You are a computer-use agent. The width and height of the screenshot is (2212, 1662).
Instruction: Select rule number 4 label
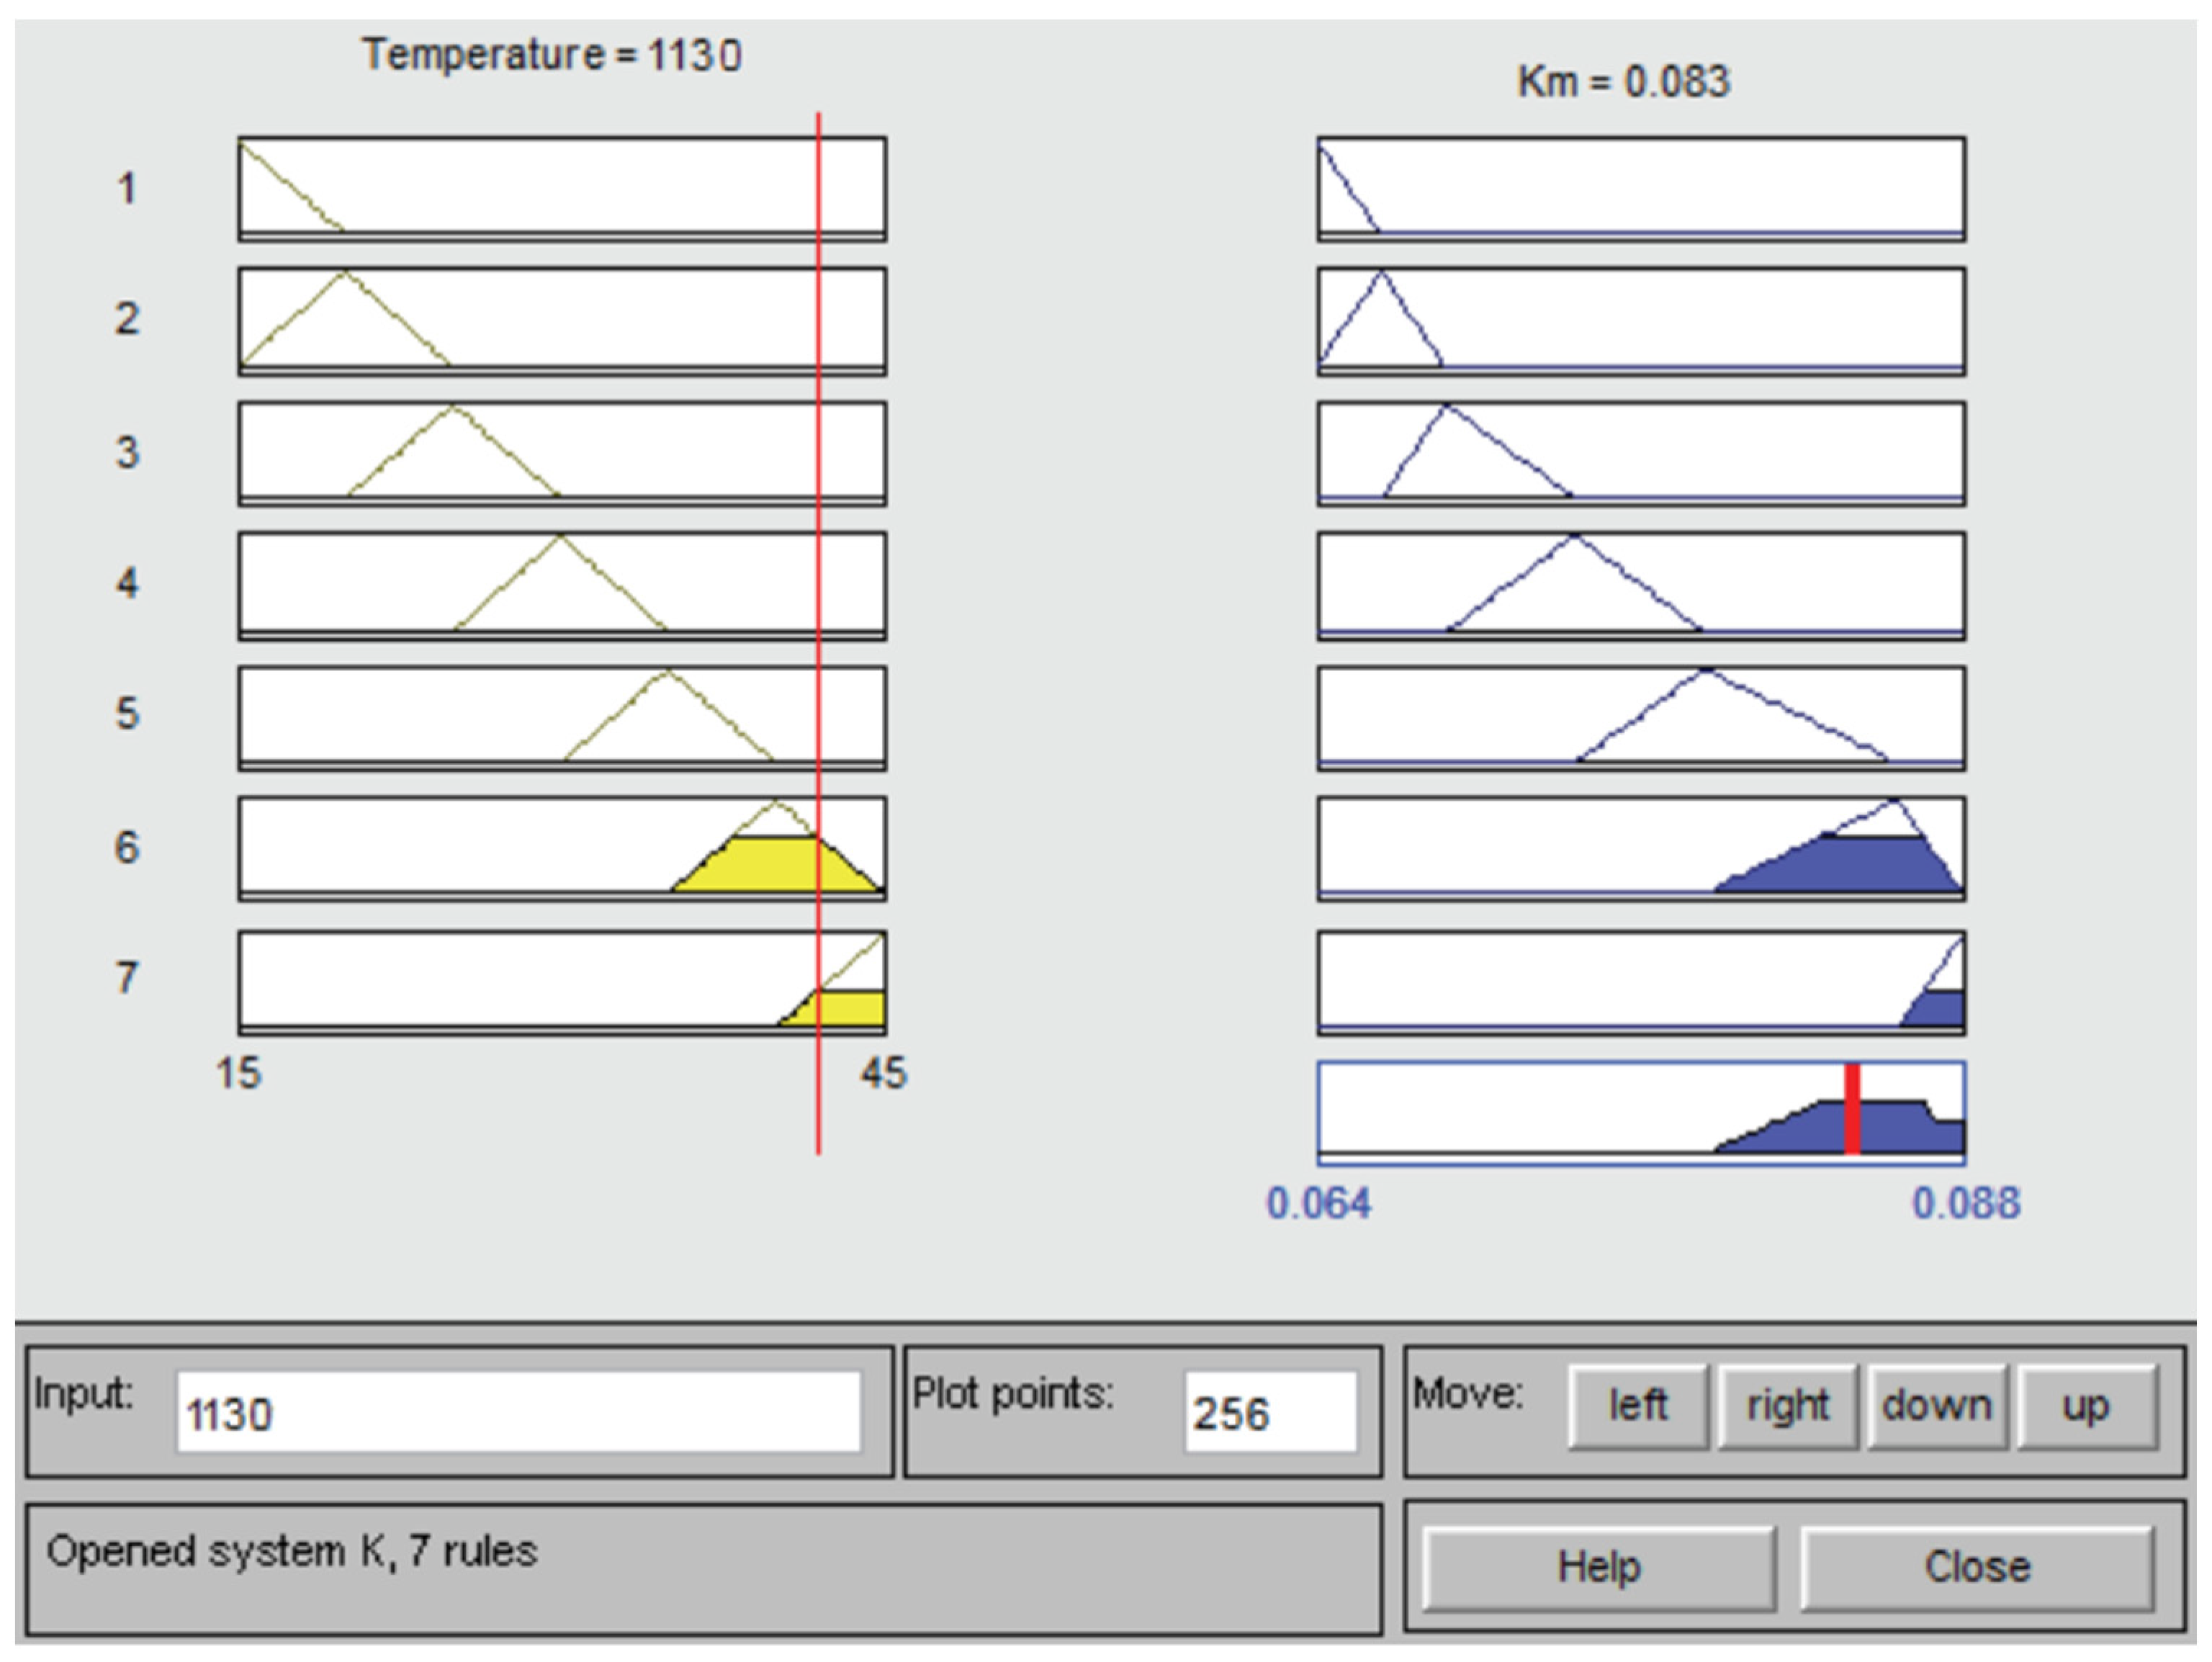[127, 583]
